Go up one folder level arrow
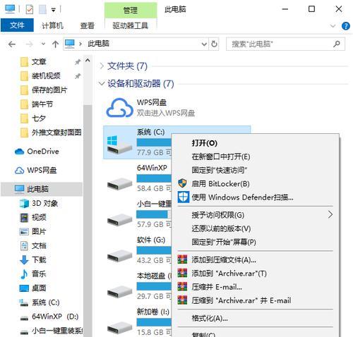Viewport: 353px width, 337px height. [x=55, y=44]
